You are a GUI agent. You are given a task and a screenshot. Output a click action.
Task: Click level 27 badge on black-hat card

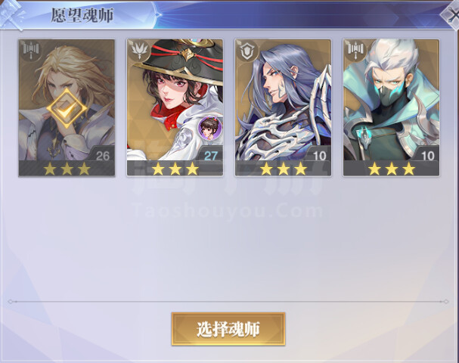coord(210,155)
